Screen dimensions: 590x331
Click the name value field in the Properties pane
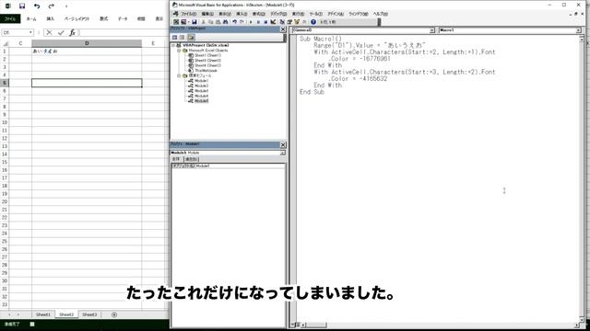coord(240,165)
